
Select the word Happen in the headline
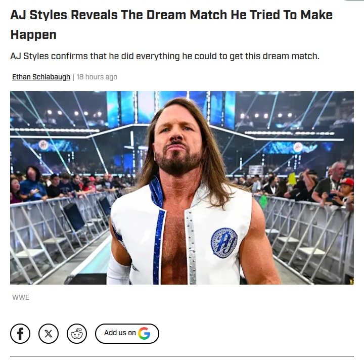pyautogui.click(x=33, y=34)
